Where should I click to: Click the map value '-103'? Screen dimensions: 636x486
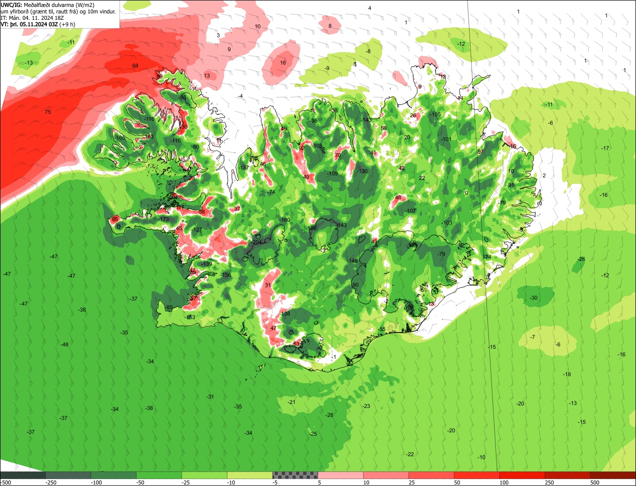[x=447, y=223]
